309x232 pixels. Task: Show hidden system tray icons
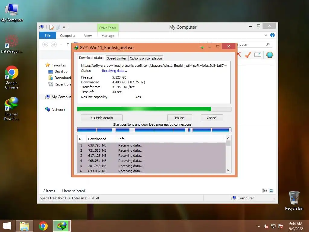(x=259, y=226)
